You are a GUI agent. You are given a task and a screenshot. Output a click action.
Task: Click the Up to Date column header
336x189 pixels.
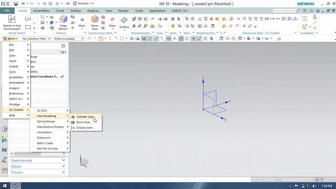63,52
